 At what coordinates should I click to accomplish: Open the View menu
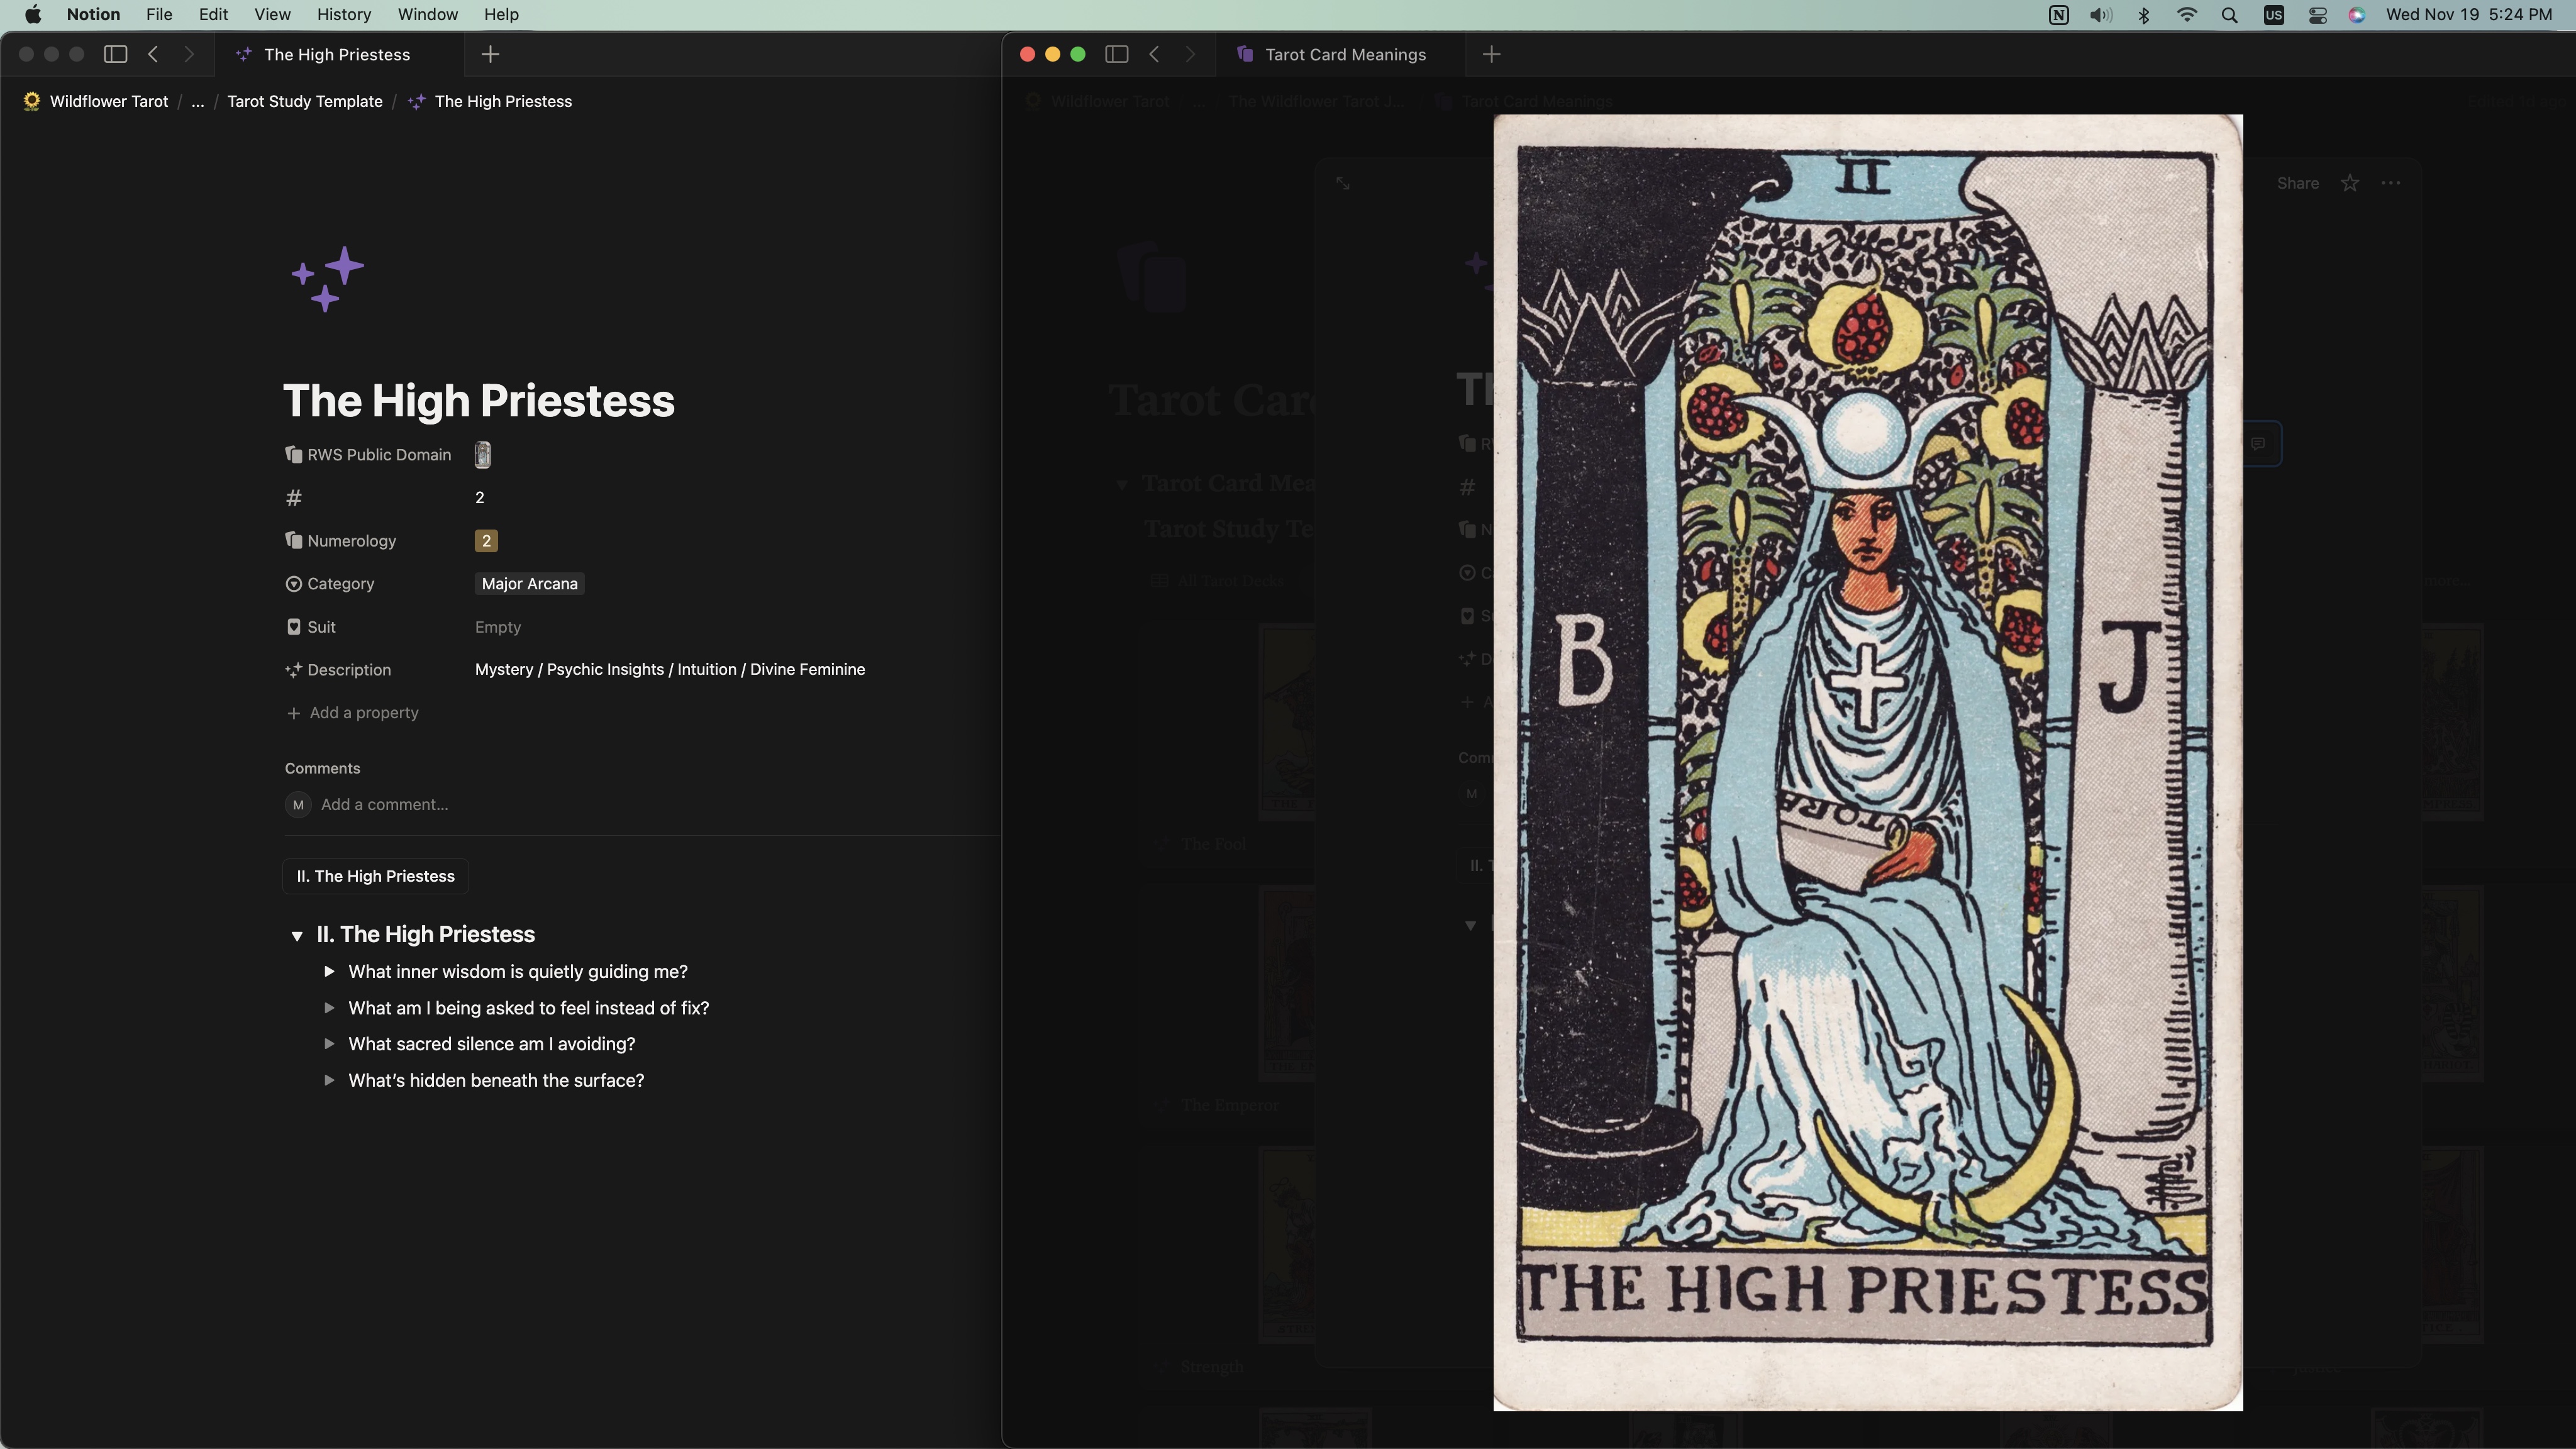click(272, 15)
